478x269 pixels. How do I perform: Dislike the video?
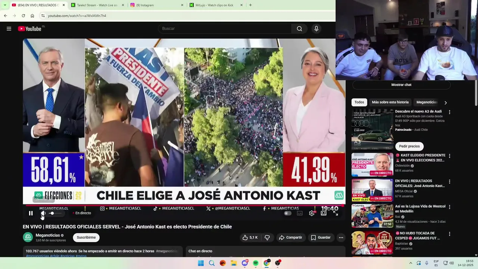267,237
